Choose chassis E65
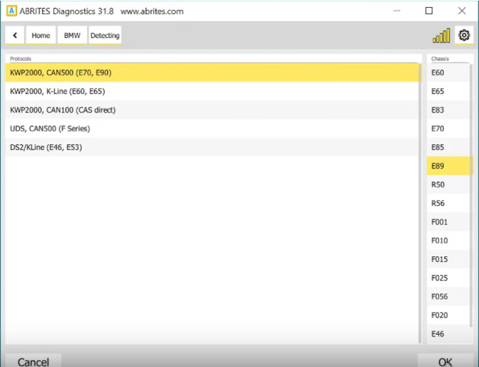Screen dimensions: 479x367 448,92
